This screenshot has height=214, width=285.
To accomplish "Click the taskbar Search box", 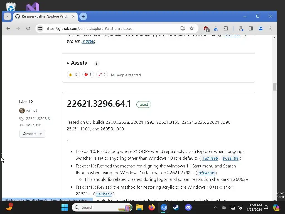I will click(102, 207).
